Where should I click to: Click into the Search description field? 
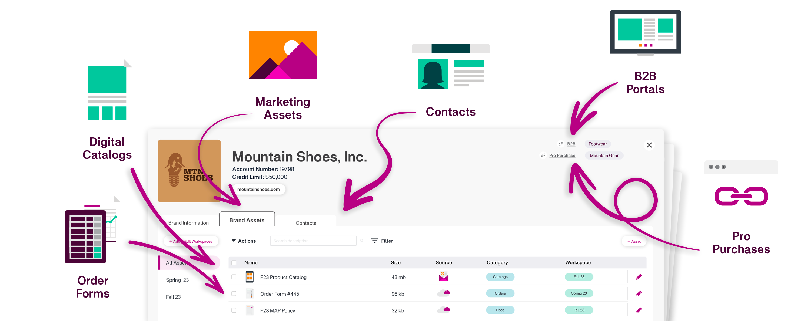[x=313, y=241]
